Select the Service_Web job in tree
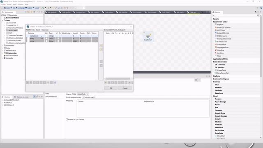 point(13,30)
